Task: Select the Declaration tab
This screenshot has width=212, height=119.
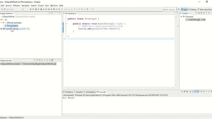Action: [90, 92]
